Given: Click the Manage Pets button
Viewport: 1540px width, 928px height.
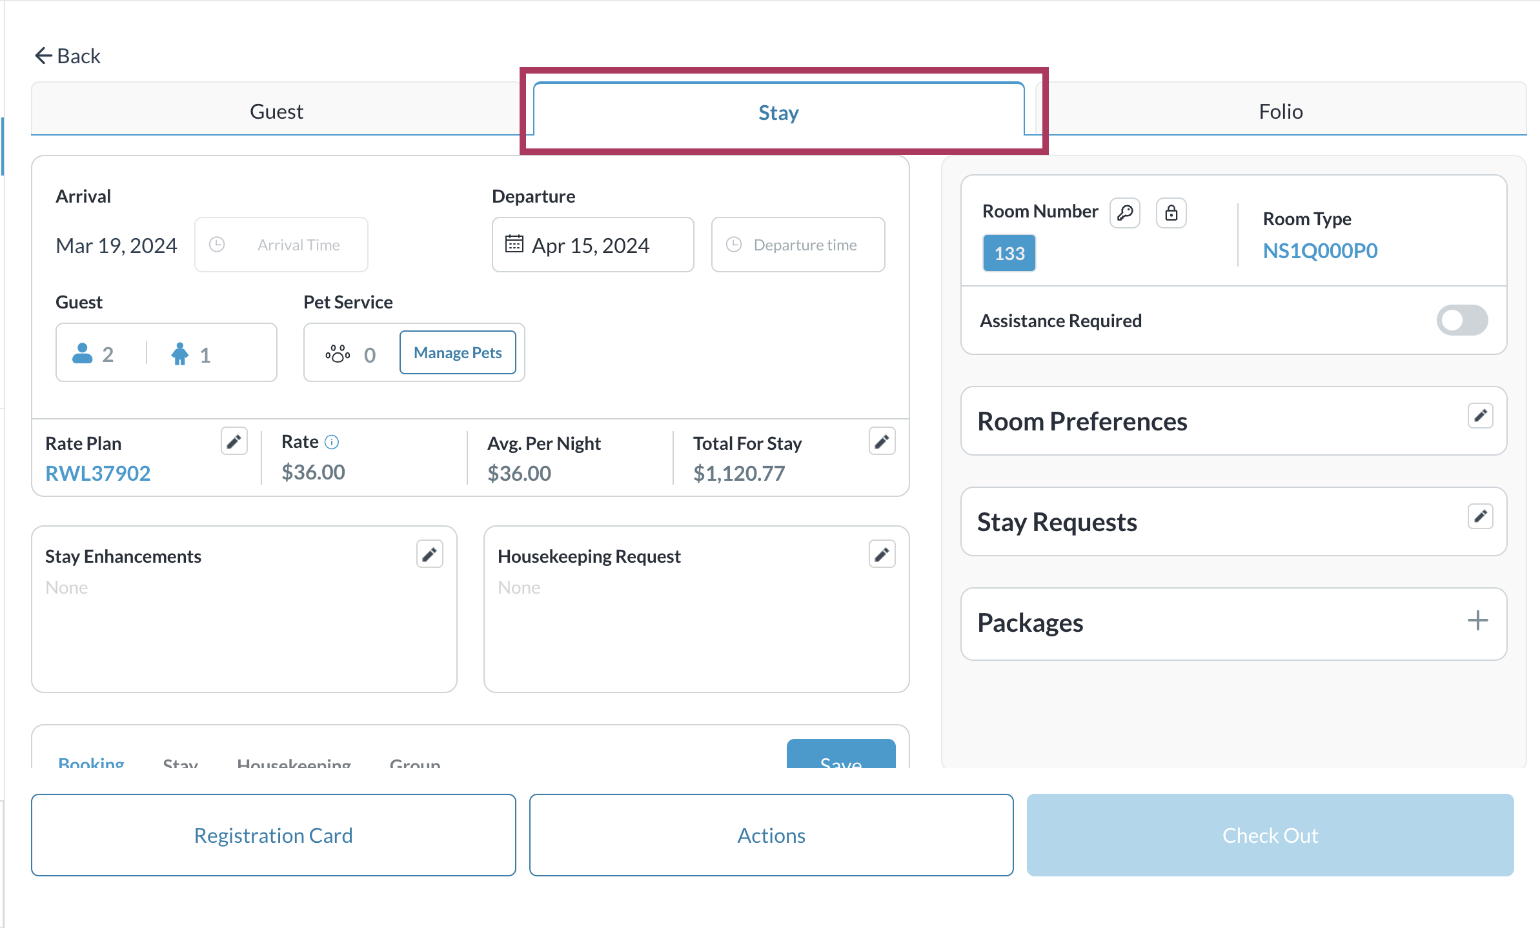Looking at the screenshot, I should coord(458,353).
